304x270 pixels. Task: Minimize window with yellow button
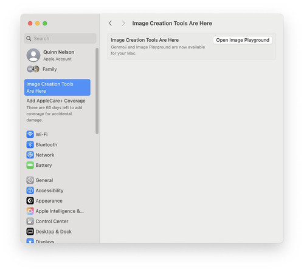tap(38, 23)
